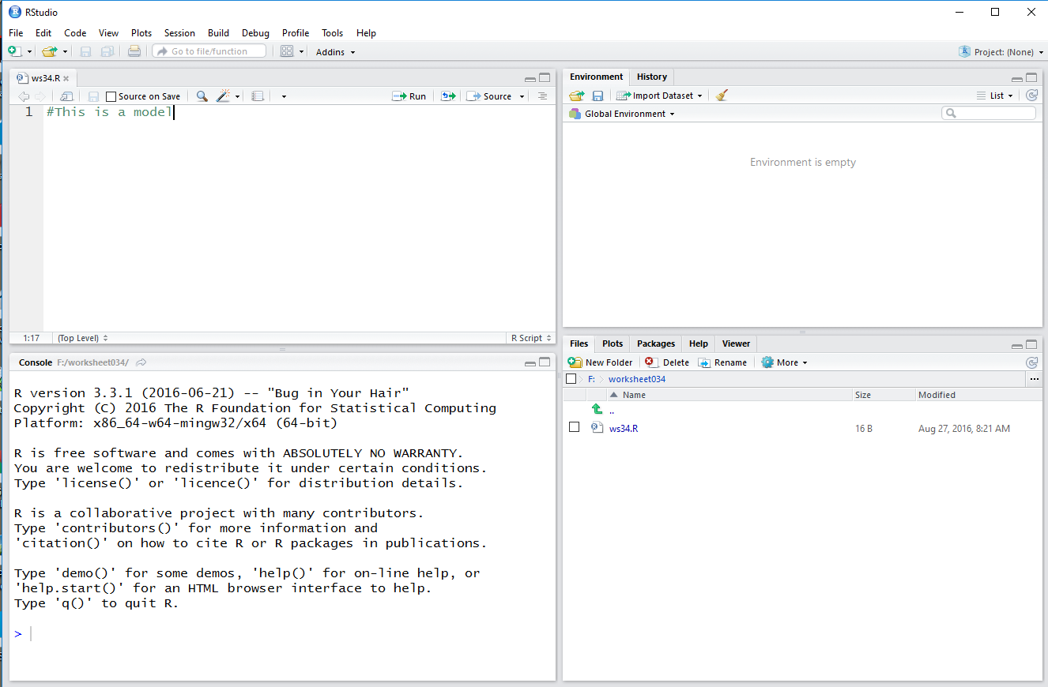Image resolution: width=1048 pixels, height=687 pixels.
Task: Maximize the Environment pane
Action: click(x=1031, y=77)
